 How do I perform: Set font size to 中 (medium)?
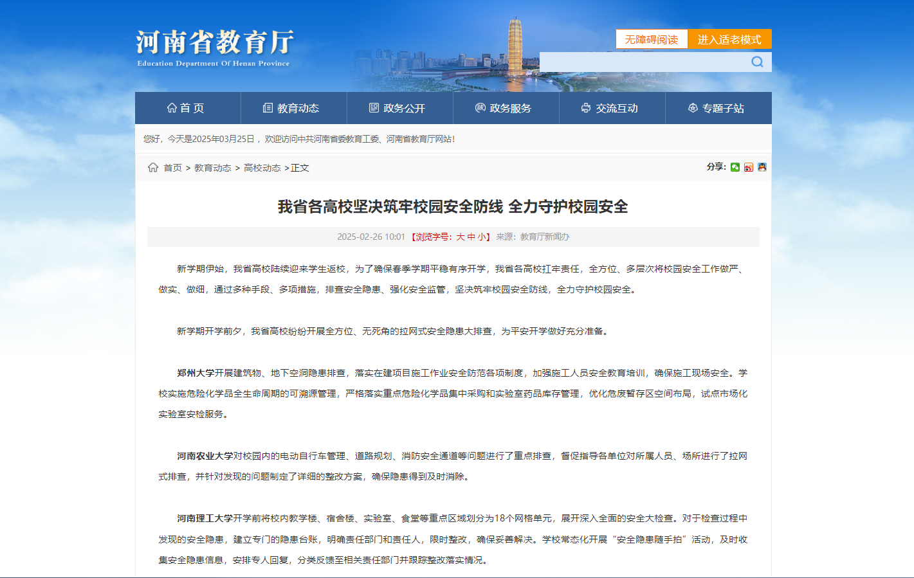point(471,237)
